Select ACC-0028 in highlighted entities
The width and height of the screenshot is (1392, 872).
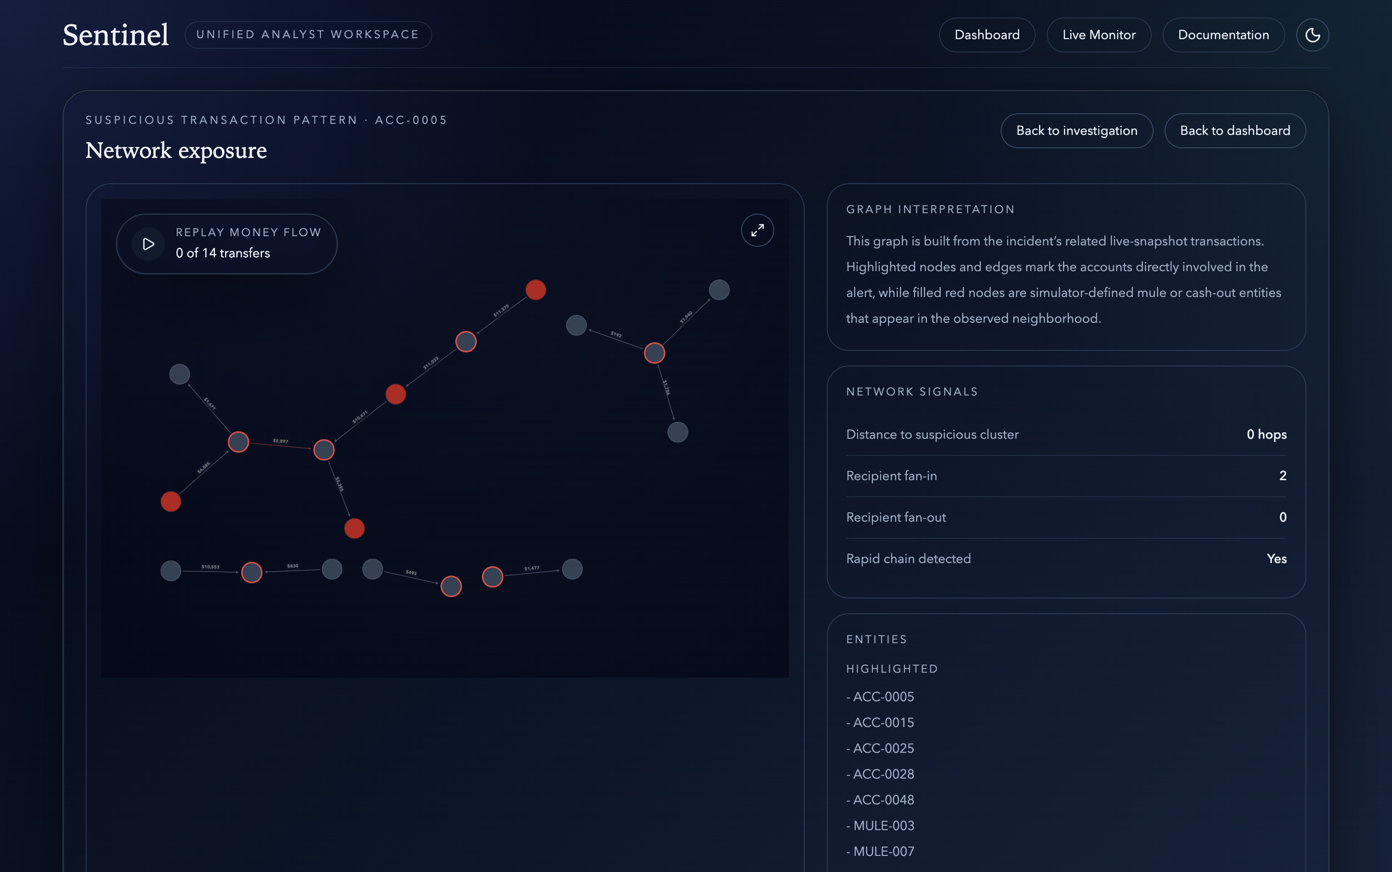(883, 774)
